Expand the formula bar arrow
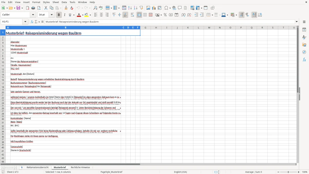Viewport: 309px width, 174px height. click(x=297, y=22)
